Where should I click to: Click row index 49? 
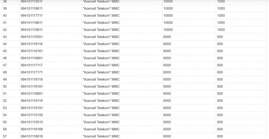(5, 79)
